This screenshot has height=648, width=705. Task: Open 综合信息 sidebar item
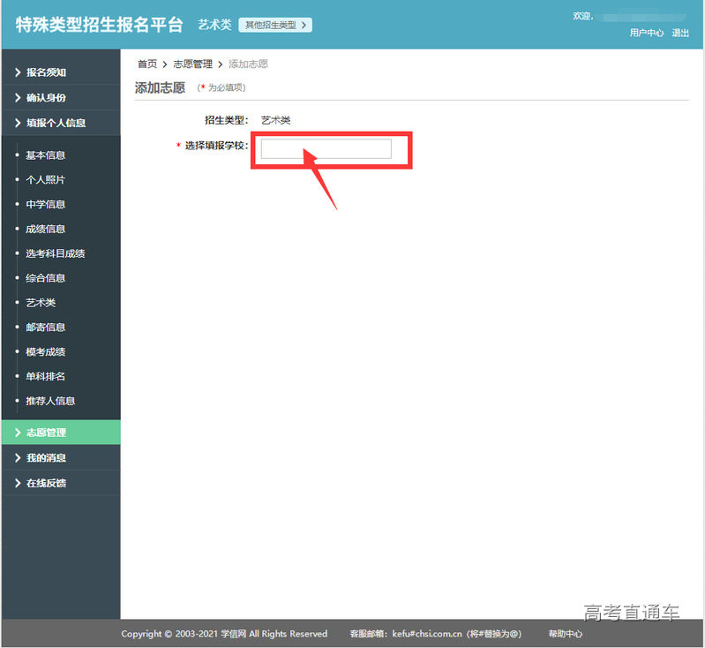[x=45, y=278]
